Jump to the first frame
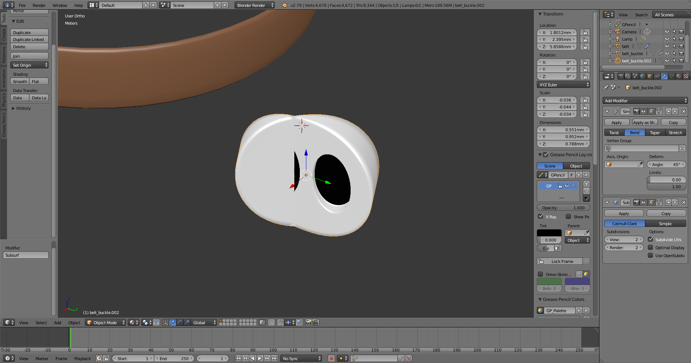 click(x=238, y=358)
